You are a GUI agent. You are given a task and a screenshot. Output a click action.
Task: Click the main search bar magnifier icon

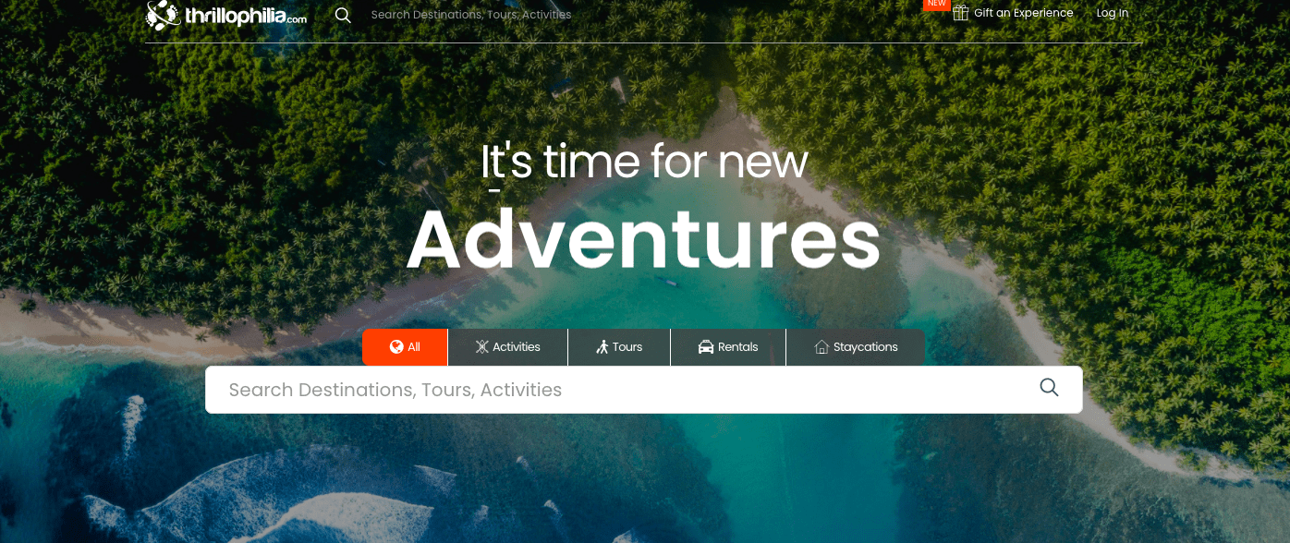(x=1049, y=388)
